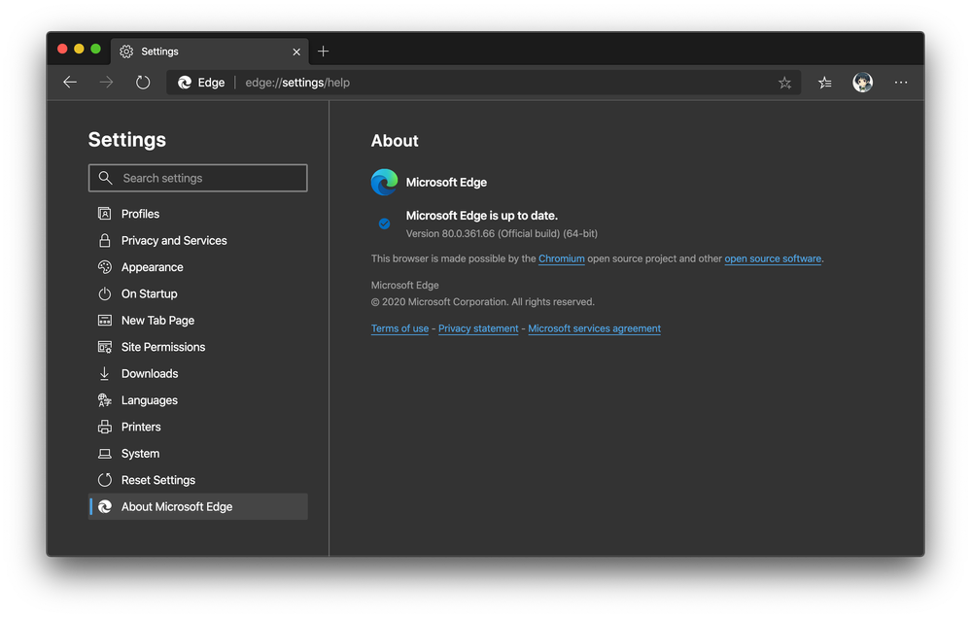Go back using the back arrow

click(70, 83)
